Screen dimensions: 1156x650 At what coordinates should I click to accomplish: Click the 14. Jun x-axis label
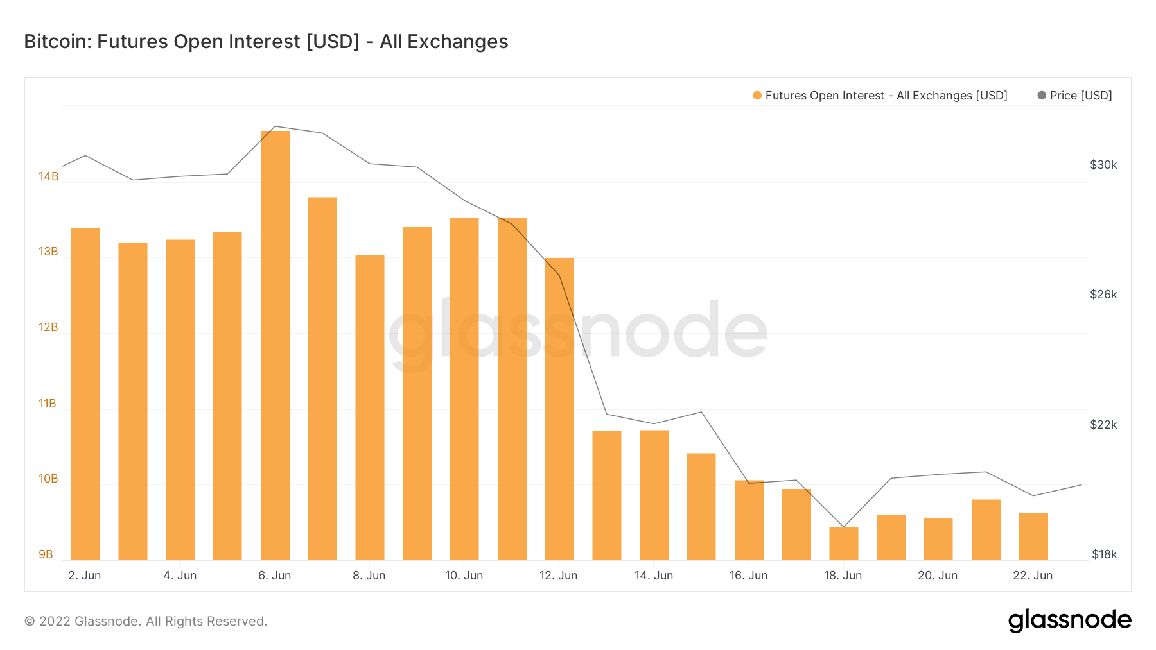[x=654, y=576]
